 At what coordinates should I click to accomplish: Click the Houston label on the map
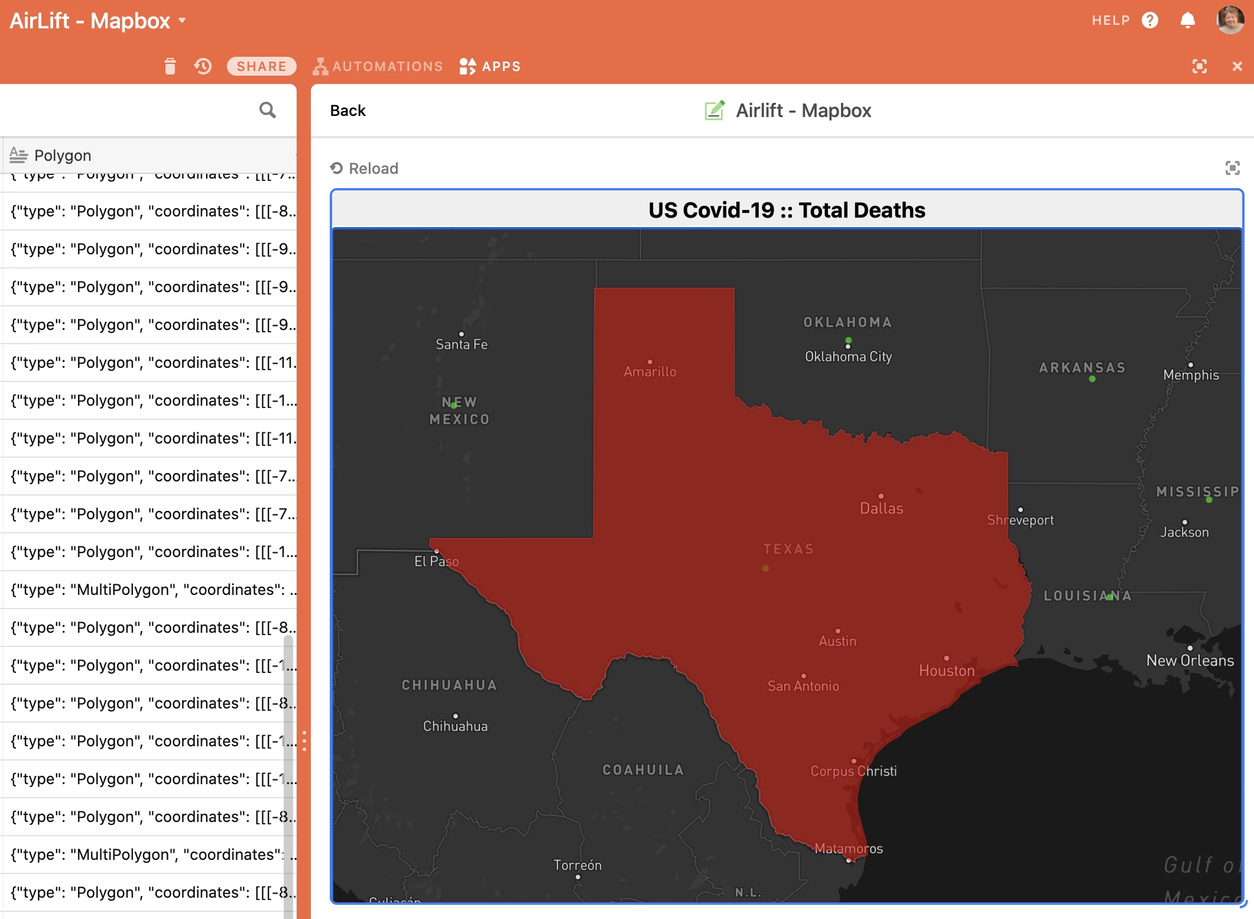947,671
